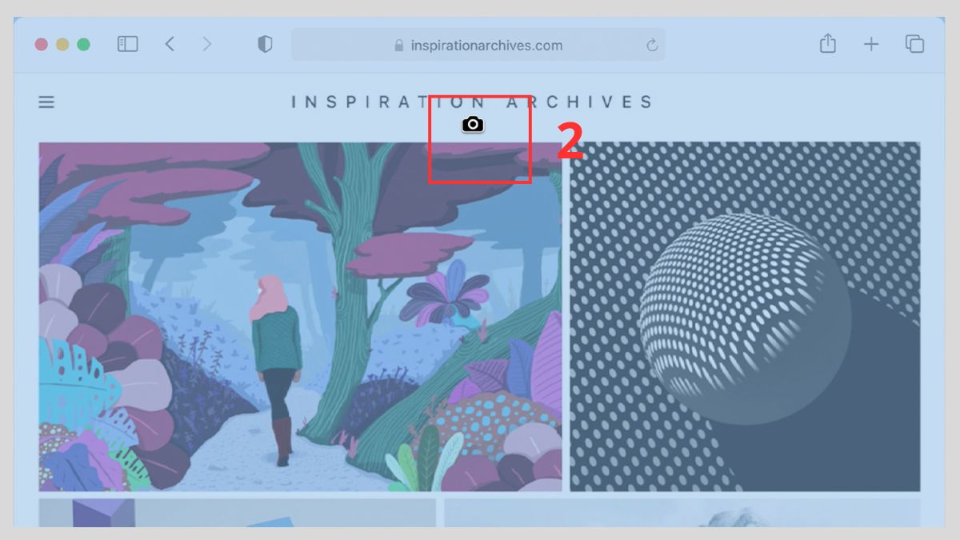The image size is (960, 540).
Task: Close the window with red button
Action: point(42,44)
